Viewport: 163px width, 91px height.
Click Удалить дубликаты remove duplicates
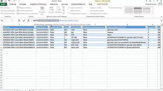pos(25,11)
